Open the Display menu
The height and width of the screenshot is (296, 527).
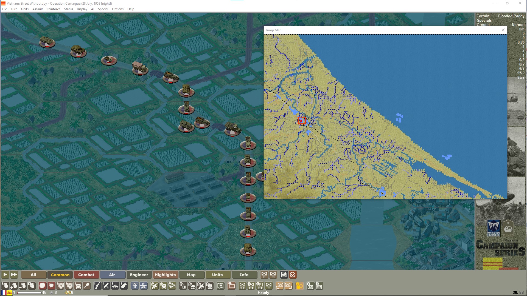[82, 9]
